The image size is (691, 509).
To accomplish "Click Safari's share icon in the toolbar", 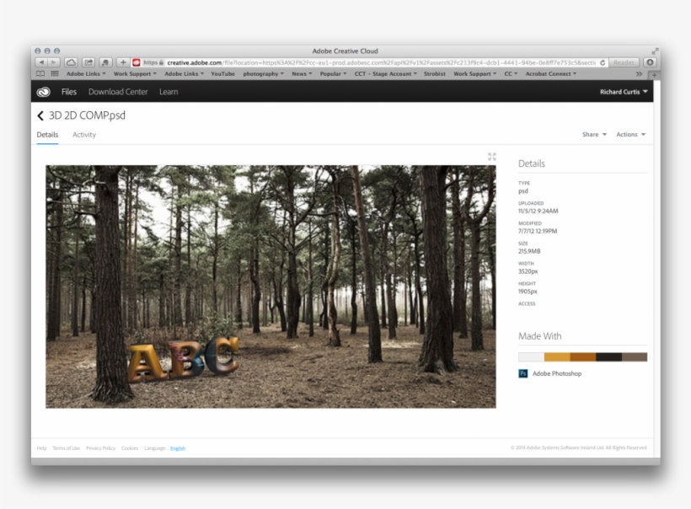I will click(88, 62).
